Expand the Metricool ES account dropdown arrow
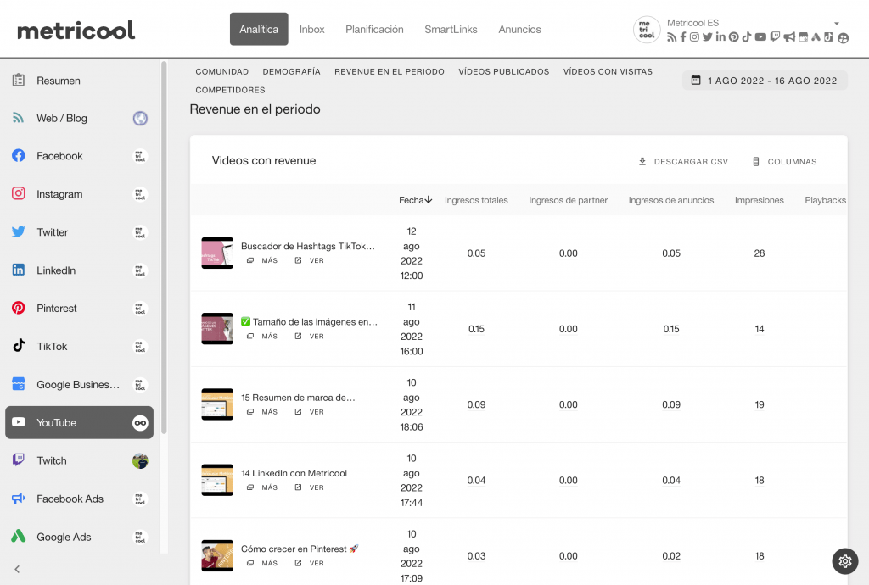The height and width of the screenshot is (585, 869). [836, 23]
